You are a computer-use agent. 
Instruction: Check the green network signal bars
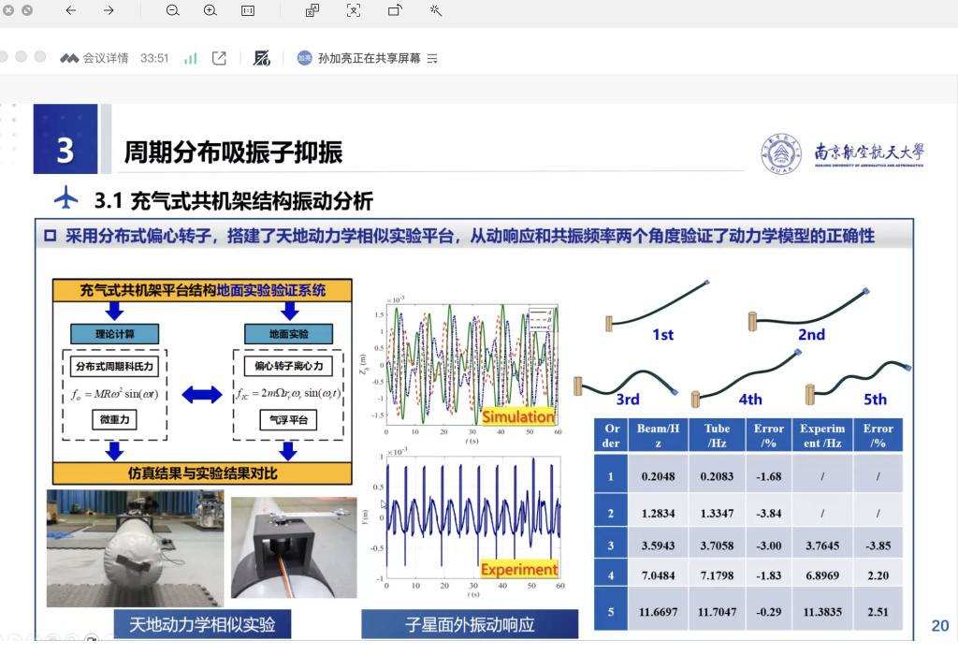[x=191, y=58]
